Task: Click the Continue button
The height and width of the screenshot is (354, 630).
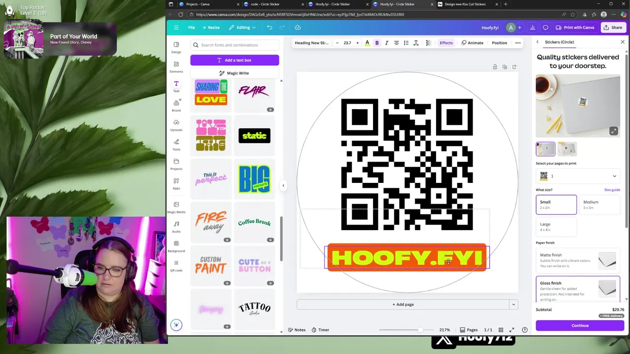Action: (x=580, y=325)
